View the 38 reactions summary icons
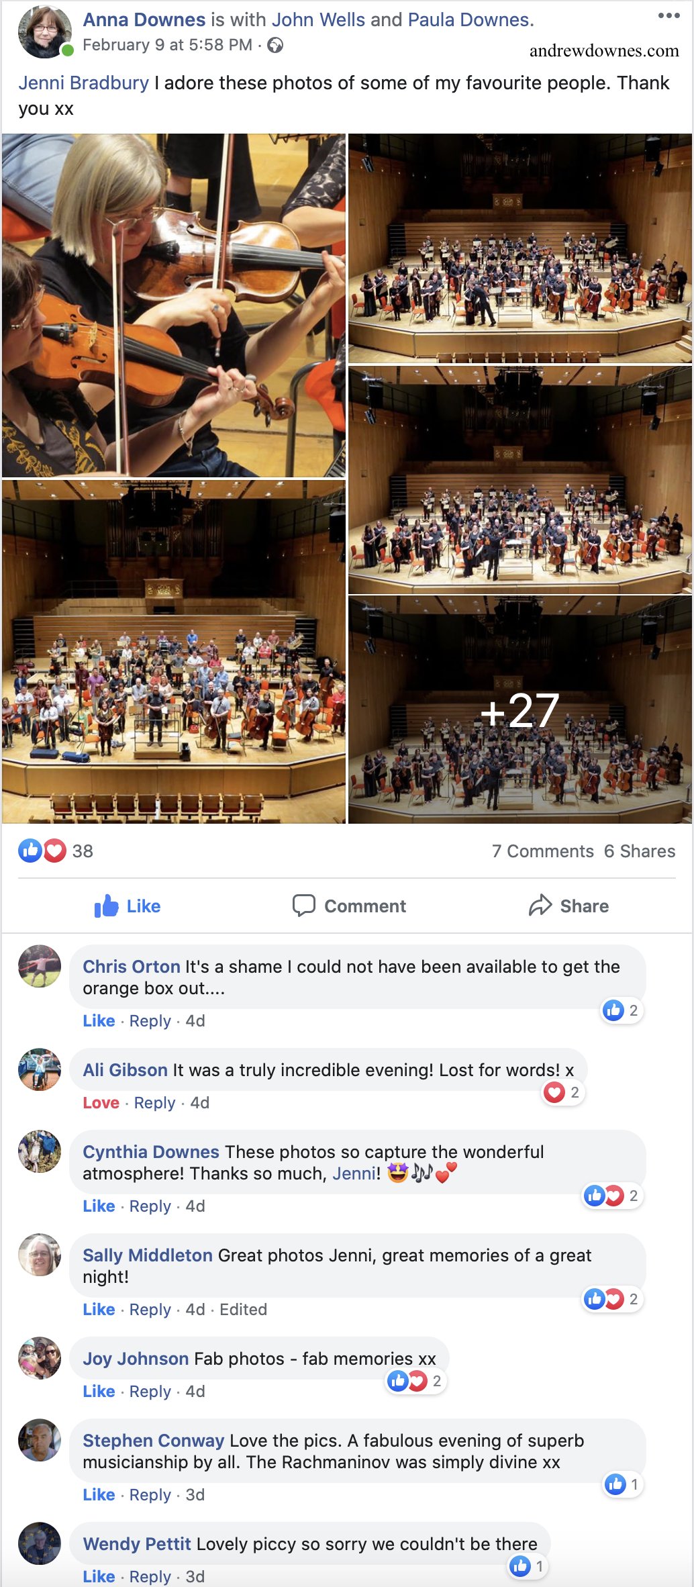This screenshot has height=1587, width=694. pos(43,851)
